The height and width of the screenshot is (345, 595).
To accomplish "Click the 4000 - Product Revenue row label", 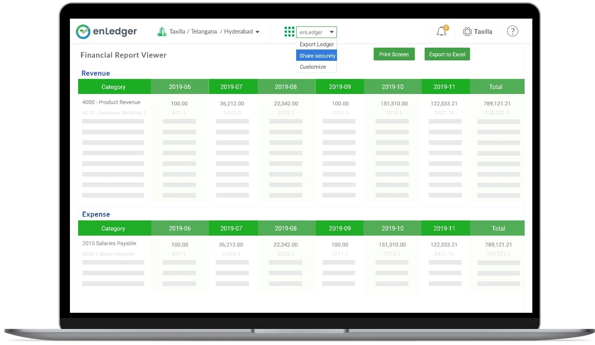I will [x=111, y=102].
